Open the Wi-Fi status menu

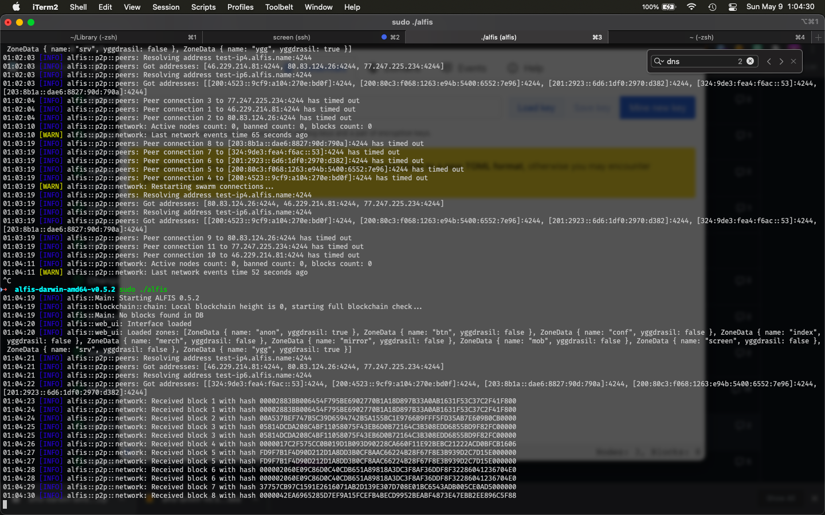[x=692, y=7]
